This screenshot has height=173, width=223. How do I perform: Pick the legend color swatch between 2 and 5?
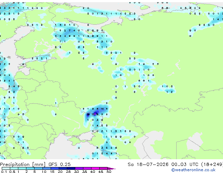click(30, 168)
